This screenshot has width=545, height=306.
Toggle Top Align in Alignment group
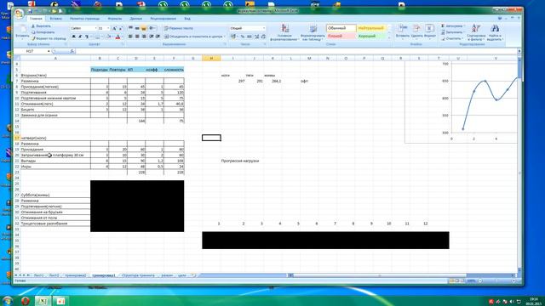[x=130, y=28]
